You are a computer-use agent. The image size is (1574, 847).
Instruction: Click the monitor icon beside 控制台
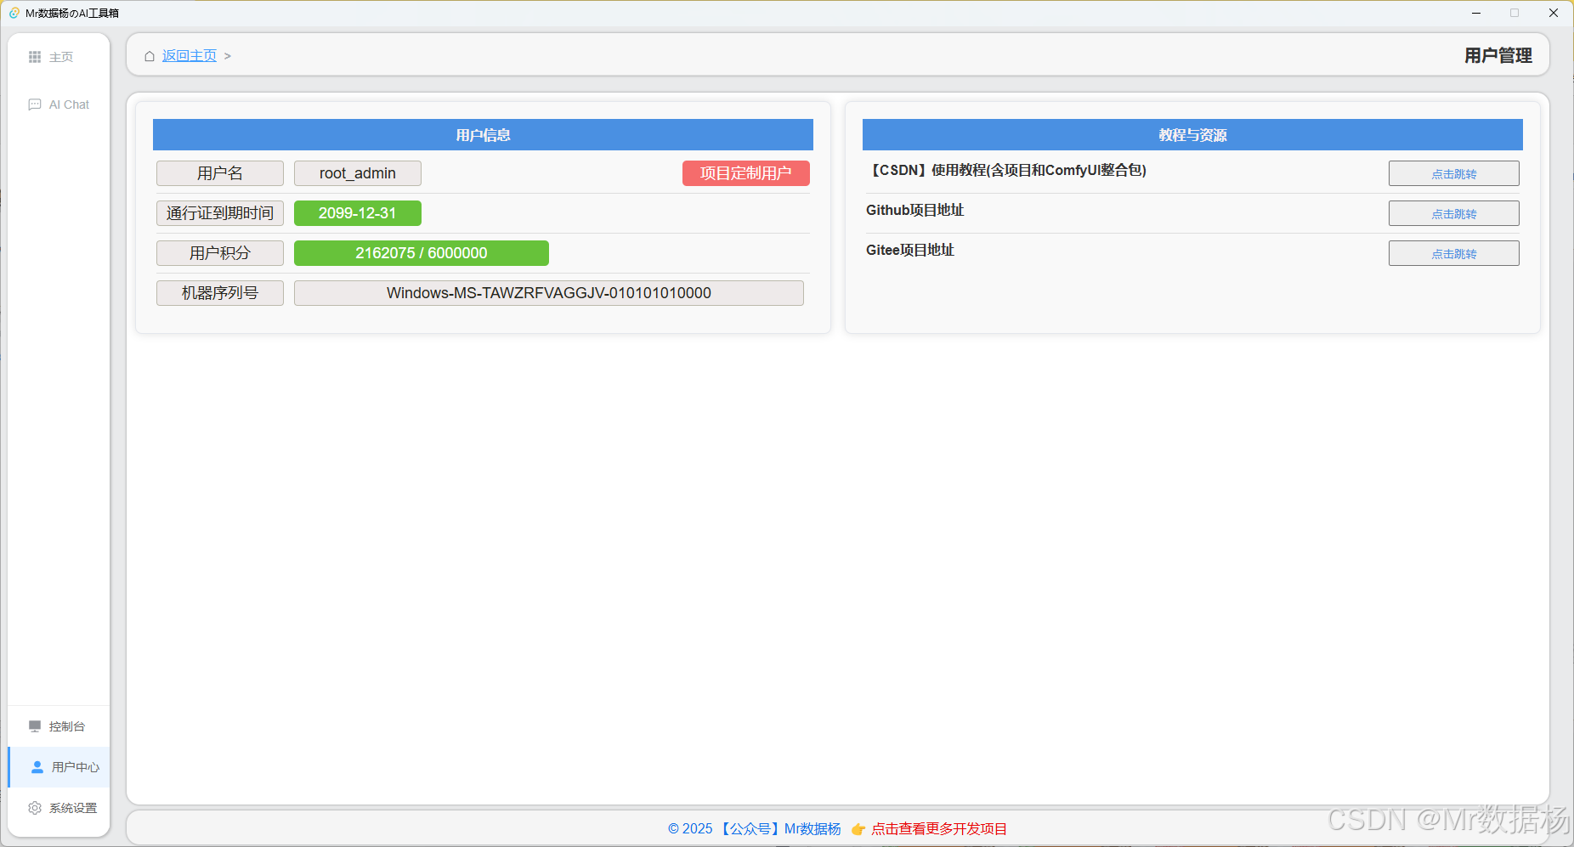(x=35, y=726)
